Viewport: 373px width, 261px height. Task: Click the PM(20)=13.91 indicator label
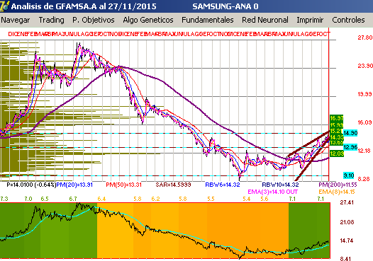(x=74, y=185)
